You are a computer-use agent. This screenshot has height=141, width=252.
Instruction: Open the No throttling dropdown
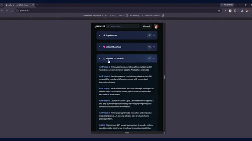pos(136,15)
